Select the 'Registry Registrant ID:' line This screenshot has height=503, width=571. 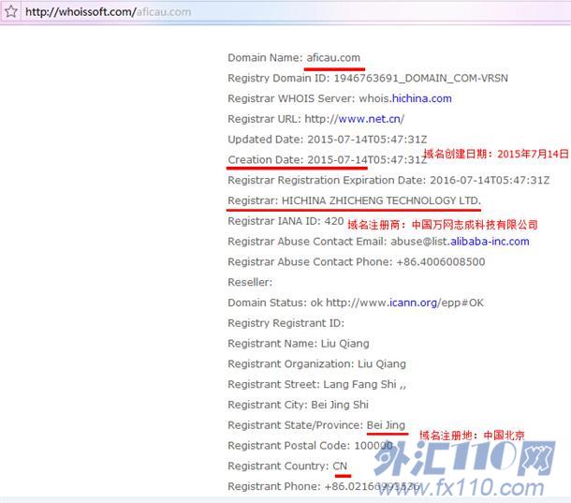click(x=285, y=323)
